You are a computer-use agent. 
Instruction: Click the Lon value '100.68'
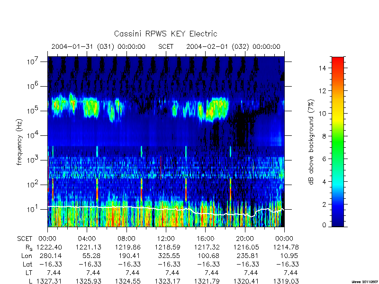[x=208, y=256]
